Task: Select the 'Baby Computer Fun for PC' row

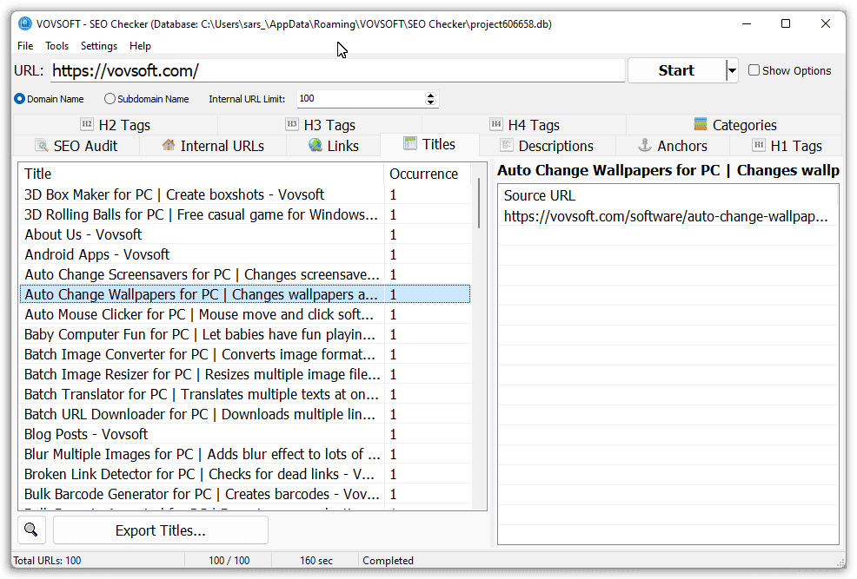Action: pos(245,334)
